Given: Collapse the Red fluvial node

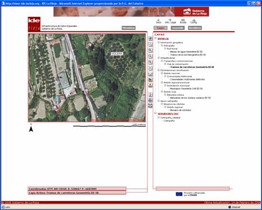Looking at the screenshot, I should click(165, 48).
